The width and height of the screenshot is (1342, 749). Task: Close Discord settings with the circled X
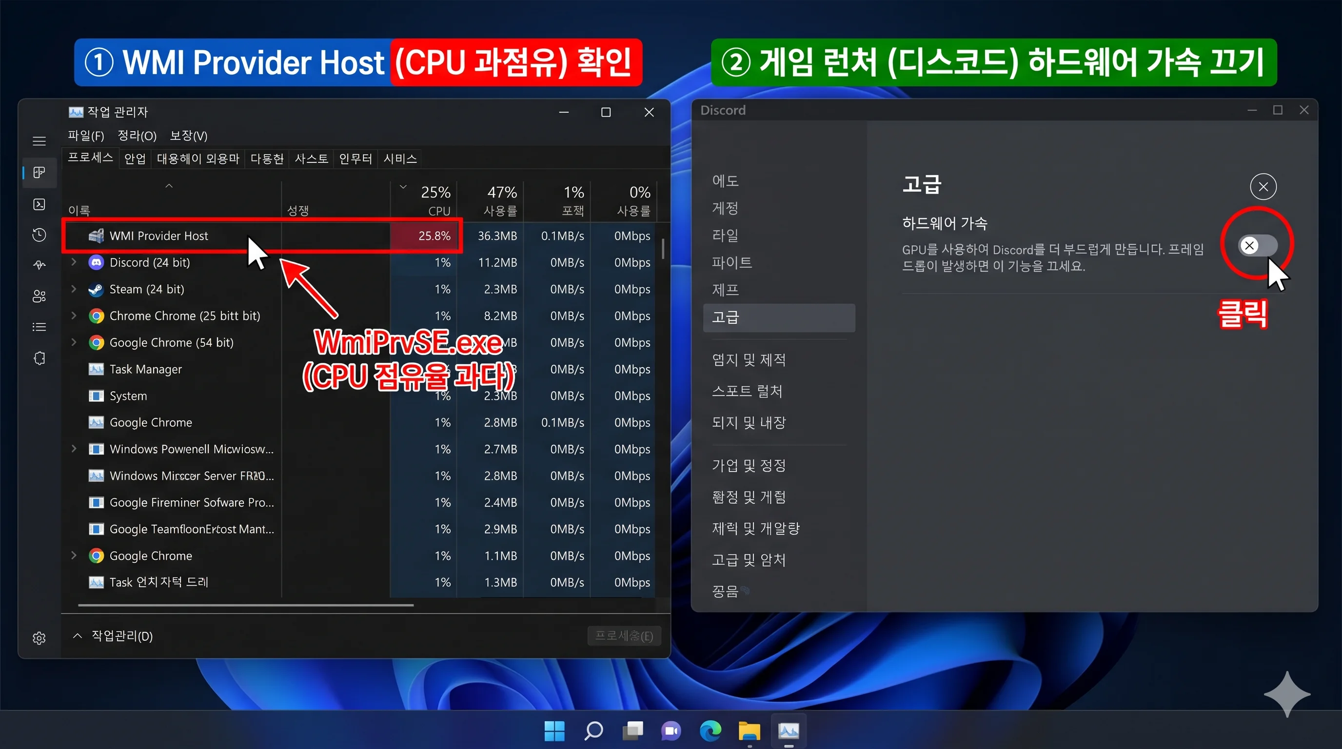pyautogui.click(x=1263, y=186)
